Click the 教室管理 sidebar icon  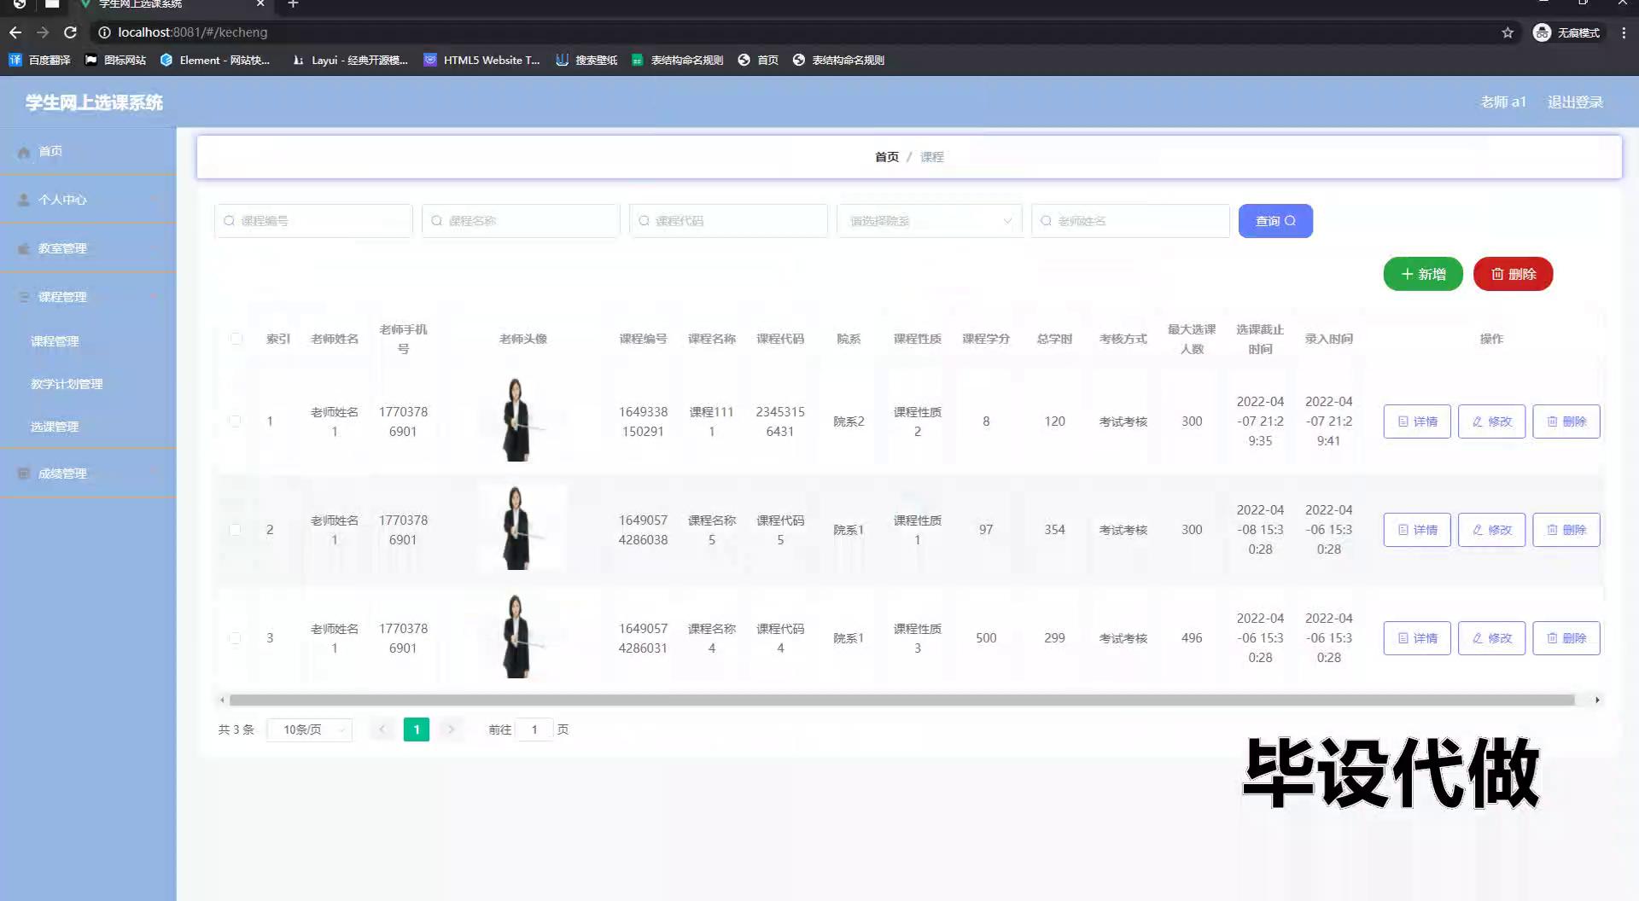pos(24,248)
